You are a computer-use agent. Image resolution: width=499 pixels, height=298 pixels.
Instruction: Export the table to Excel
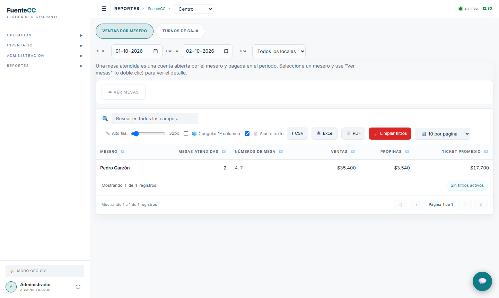[x=325, y=133]
